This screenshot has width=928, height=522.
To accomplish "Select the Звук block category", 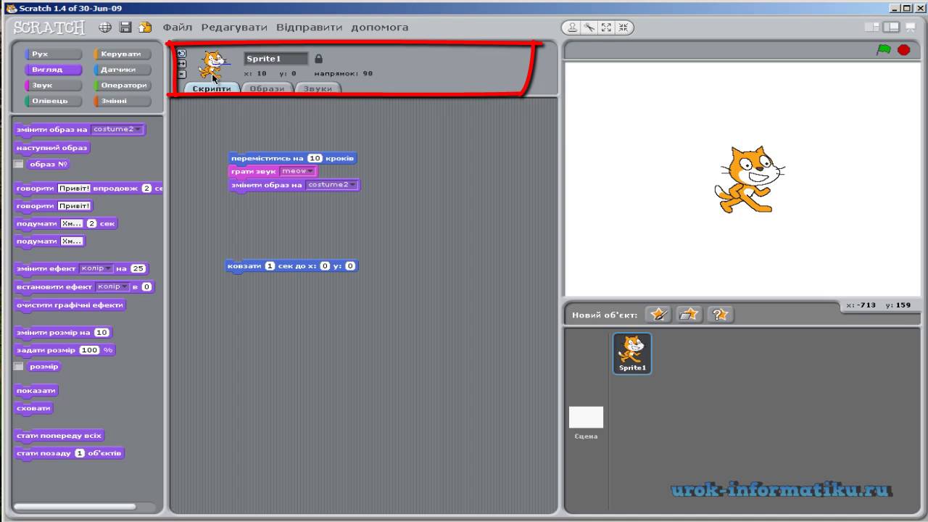I will (53, 86).
